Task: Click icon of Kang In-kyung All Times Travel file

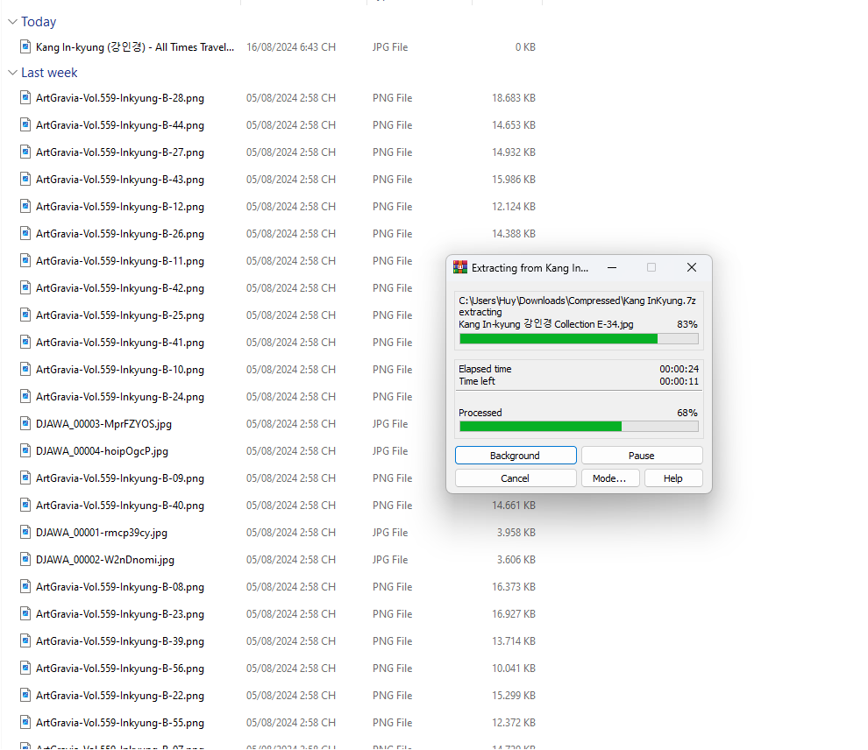Action: click(25, 47)
